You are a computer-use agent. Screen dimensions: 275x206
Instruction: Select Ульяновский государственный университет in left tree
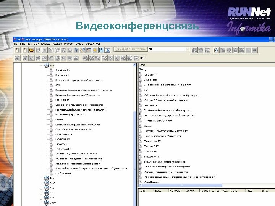(x=79, y=159)
